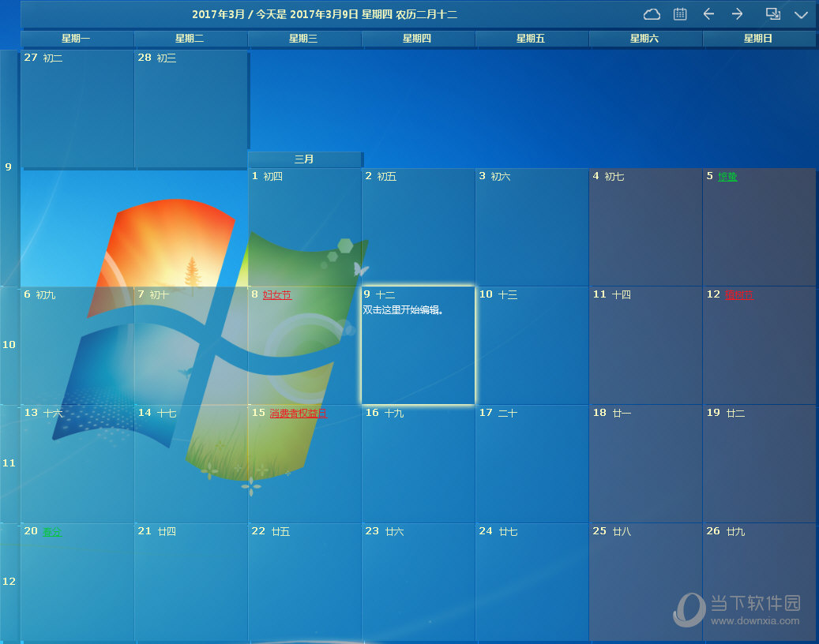Select the 星期四 column header
Screen dimensions: 819x644
pos(418,38)
